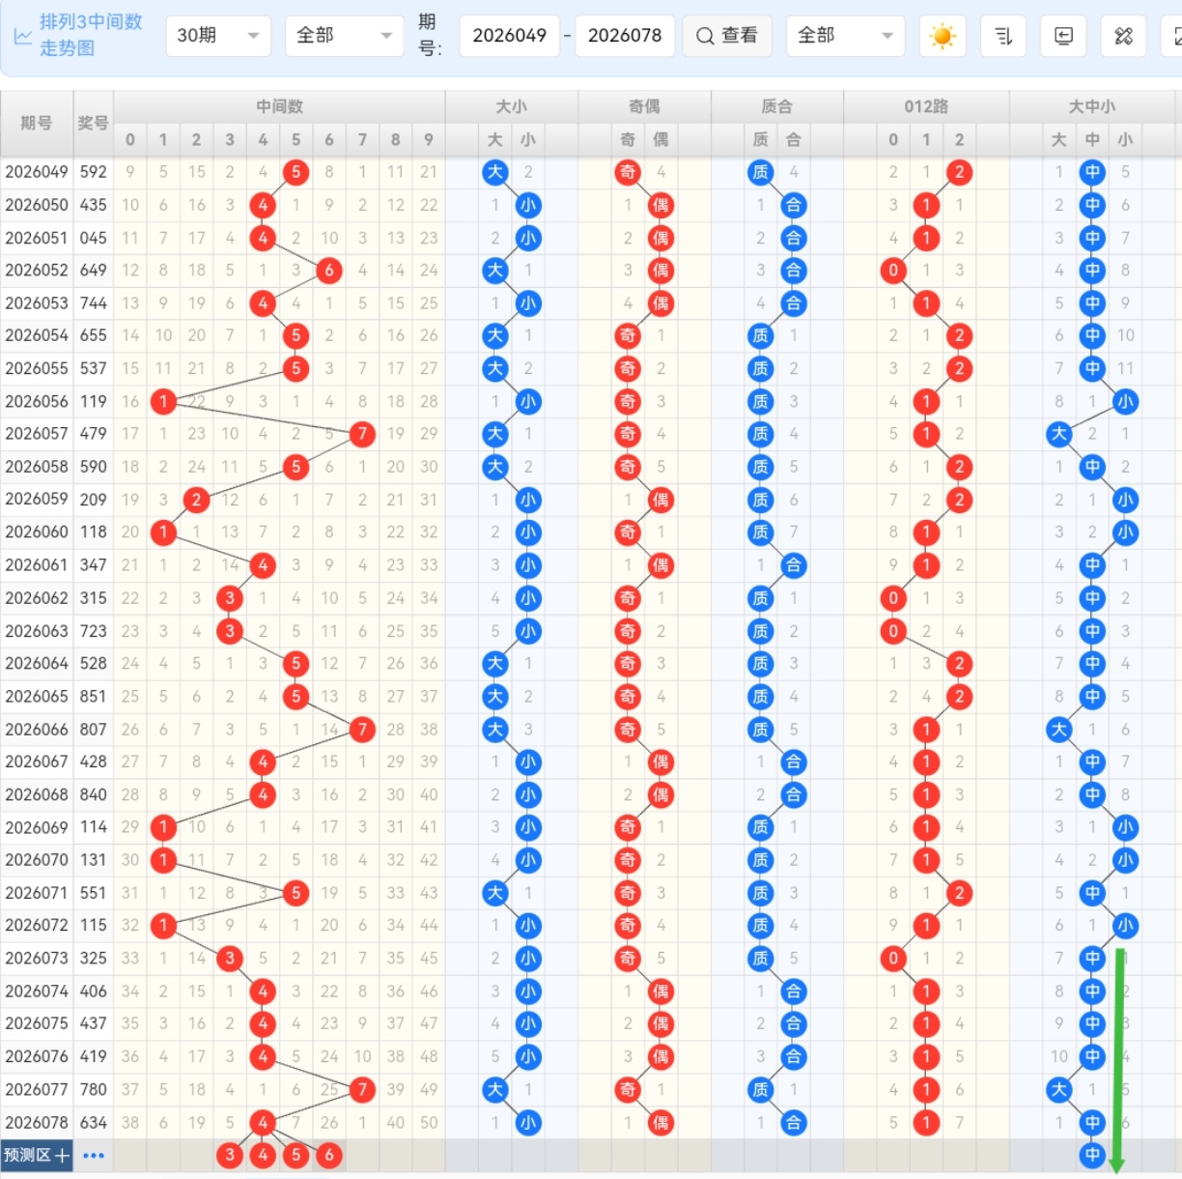Click the end issue field 2026078

tap(624, 36)
